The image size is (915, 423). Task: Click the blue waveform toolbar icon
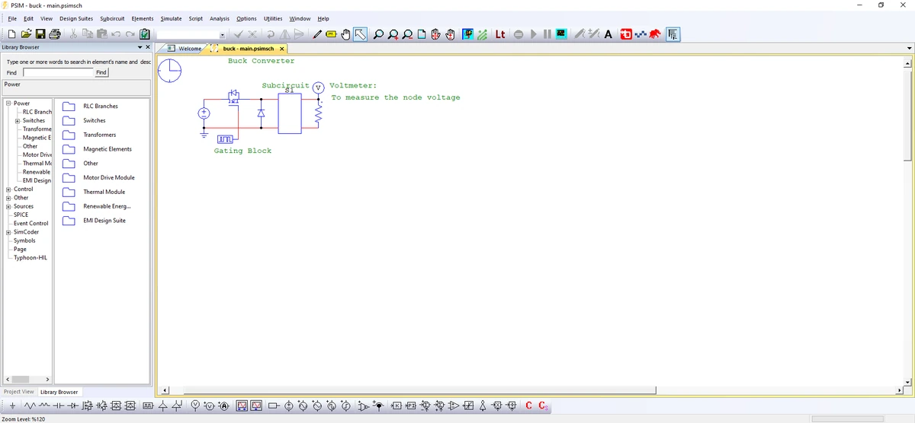point(639,34)
